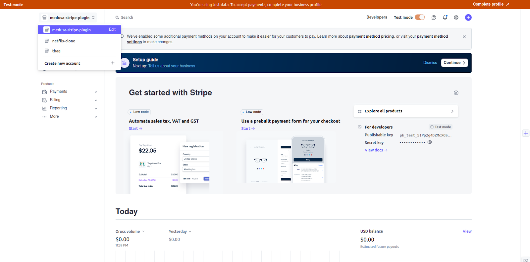530x262 pixels.
Task: Click the Continue setup button
Action: click(x=454, y=62)
